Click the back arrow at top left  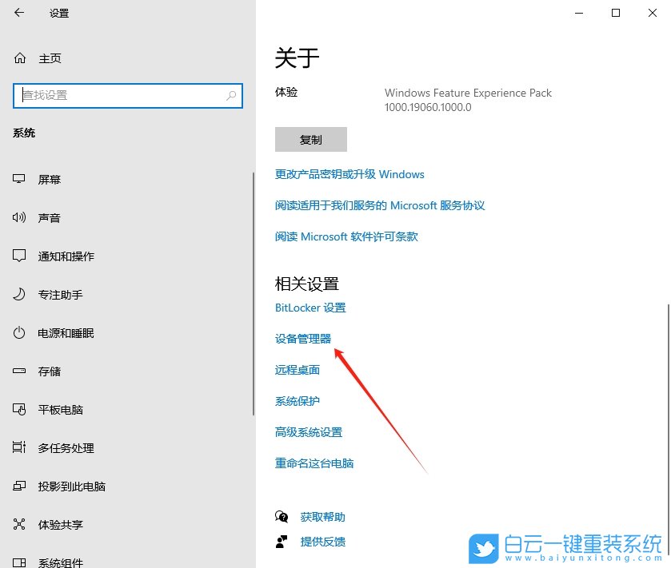click(x=18, y=13)
